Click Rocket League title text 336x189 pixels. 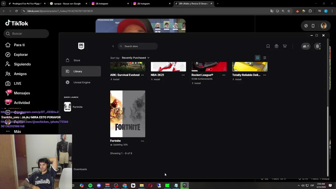(202, 75)
